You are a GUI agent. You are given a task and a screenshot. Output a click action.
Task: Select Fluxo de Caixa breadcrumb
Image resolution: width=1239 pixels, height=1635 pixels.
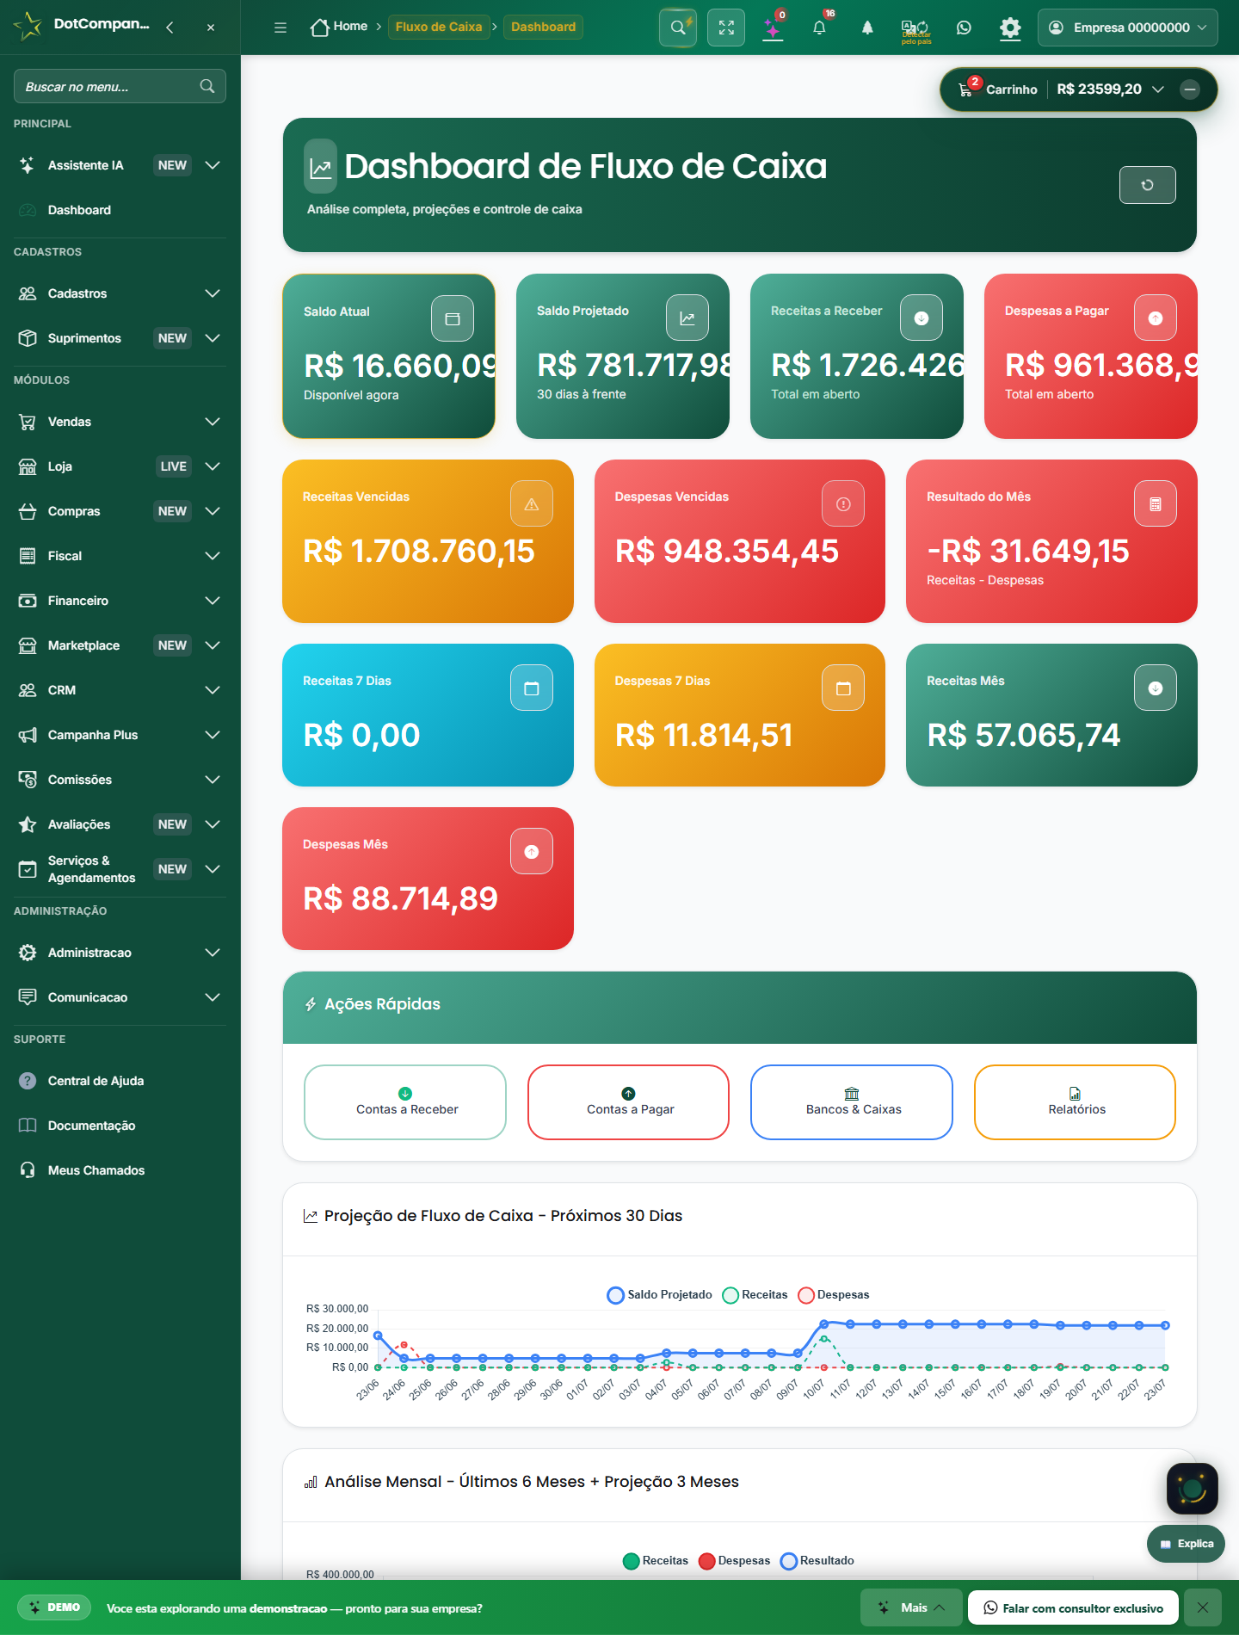pyautogui.click(x=439, y=27)
